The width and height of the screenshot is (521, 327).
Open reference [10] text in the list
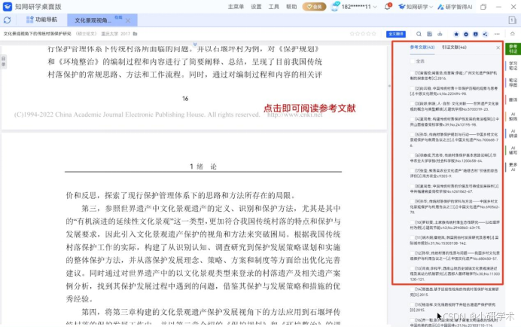tap(454, 225)
